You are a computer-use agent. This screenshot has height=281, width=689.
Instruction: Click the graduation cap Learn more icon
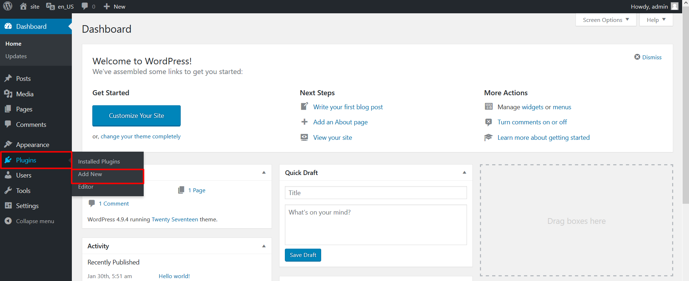[489, 137]
